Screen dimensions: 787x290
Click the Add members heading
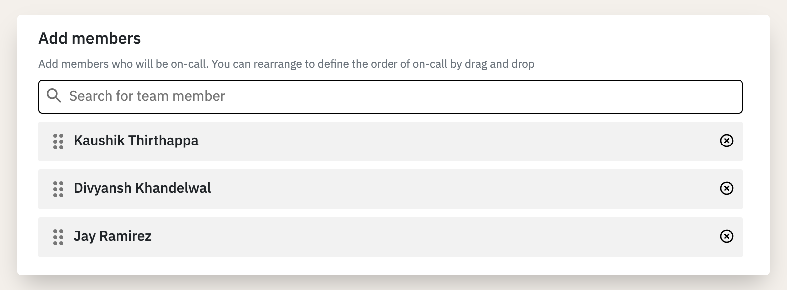[90, 38]
